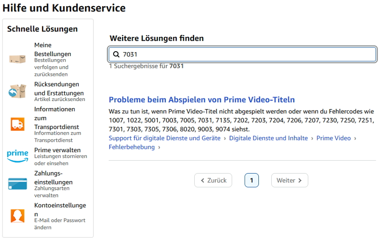Follow the Fehlerbehebung breadcrumb link
380x239 pixels.
click(x=132, y=147)
